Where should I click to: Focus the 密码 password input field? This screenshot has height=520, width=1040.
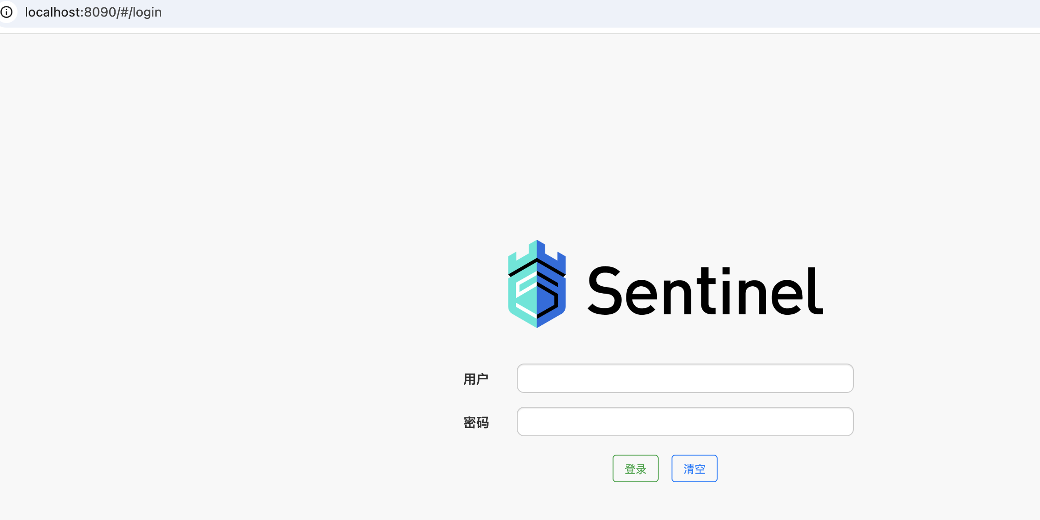[x=685, y=422]
